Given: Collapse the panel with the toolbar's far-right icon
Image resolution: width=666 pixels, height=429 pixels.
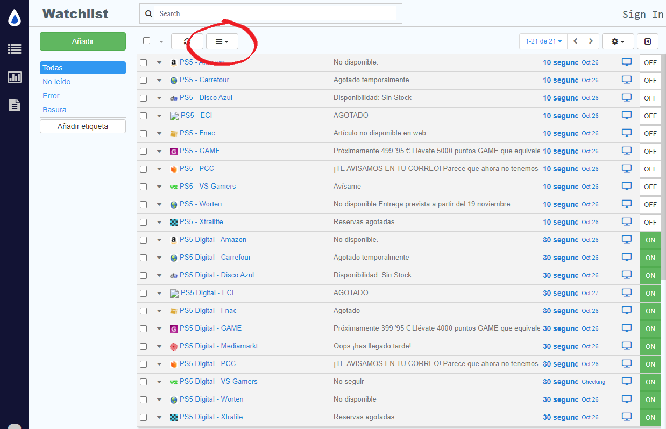Looking at the screenshot, I should [647, 41].
